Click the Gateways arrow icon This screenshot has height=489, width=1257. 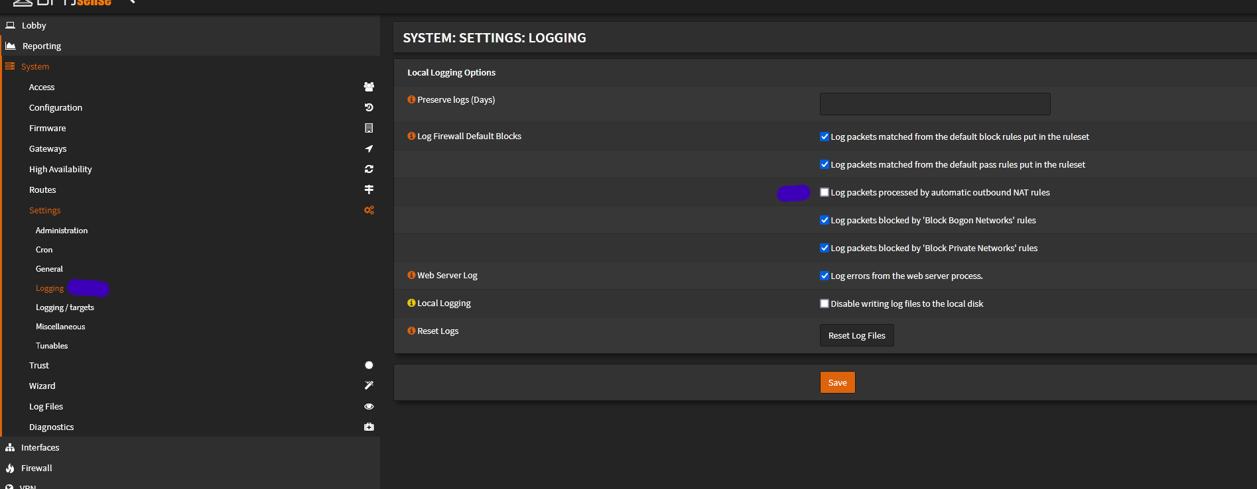coord(369,148)
